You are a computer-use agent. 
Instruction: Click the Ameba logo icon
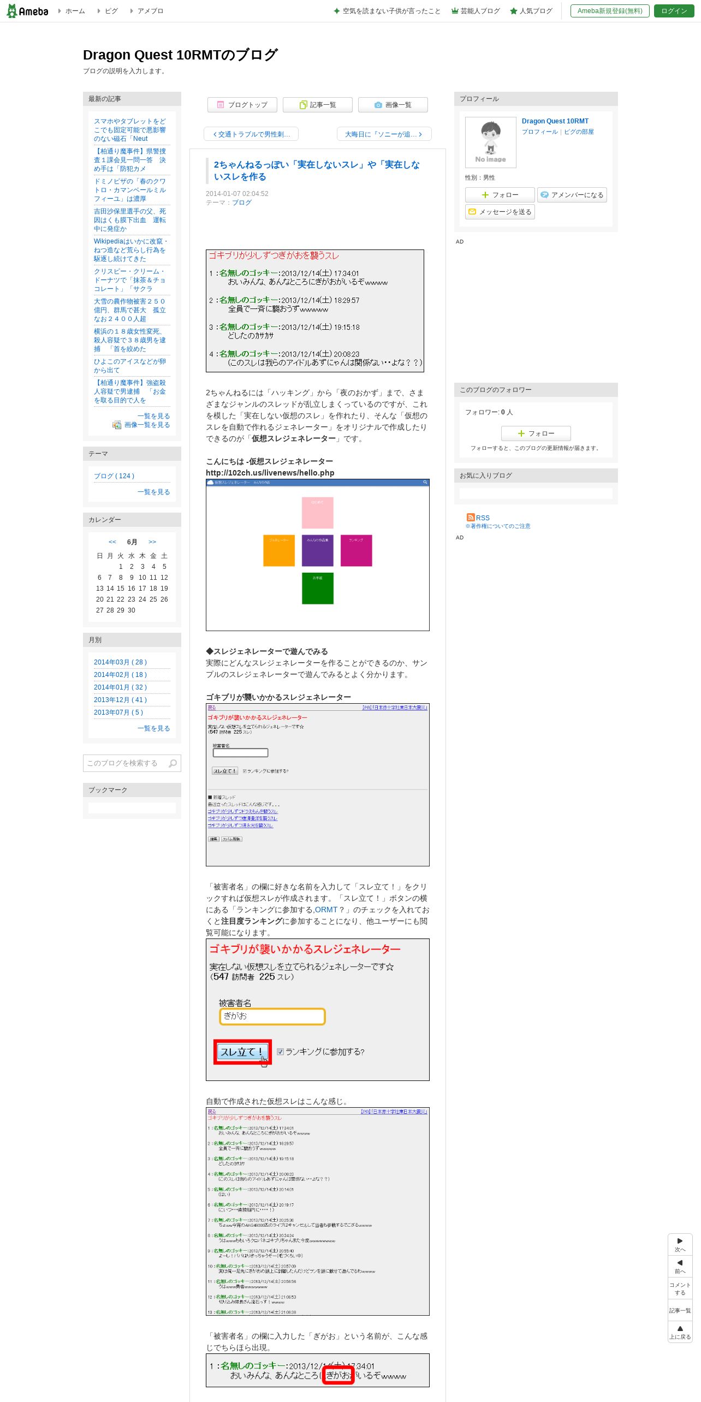coord(27,11)
